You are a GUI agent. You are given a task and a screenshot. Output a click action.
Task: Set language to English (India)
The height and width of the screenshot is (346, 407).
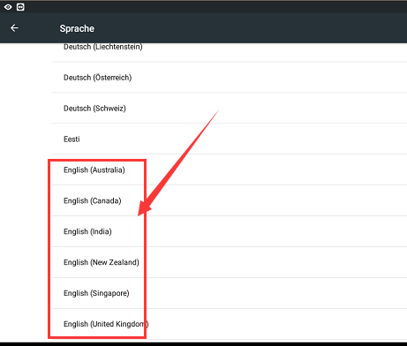click(x=230, y=231)
